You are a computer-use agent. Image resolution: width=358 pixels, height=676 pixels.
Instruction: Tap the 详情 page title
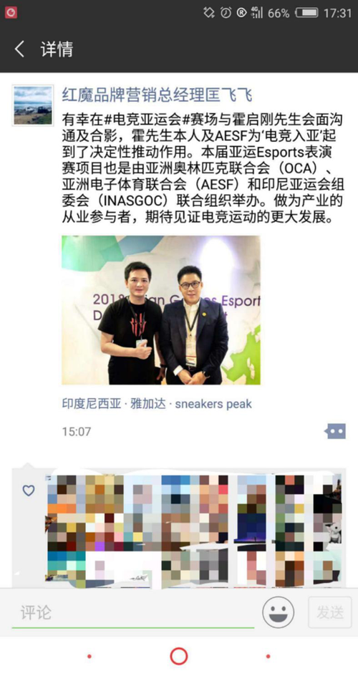click(x=57, y=49)
